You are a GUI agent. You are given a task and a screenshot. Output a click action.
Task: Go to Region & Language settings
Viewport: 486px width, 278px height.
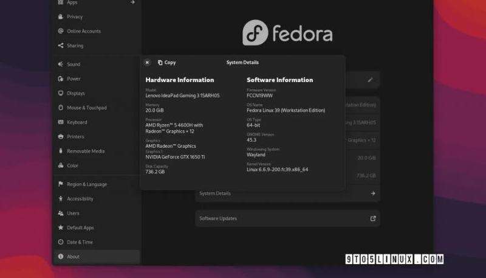click(86, 184)
